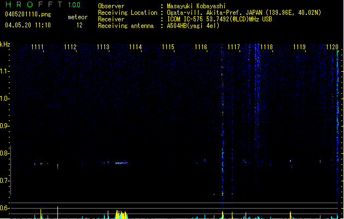Click time axis marker 1116
344x219 pixels.
[x=201, y=47]
